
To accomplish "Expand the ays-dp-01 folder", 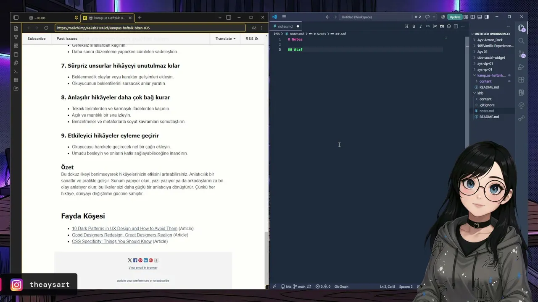I will (x=485, y=64).
